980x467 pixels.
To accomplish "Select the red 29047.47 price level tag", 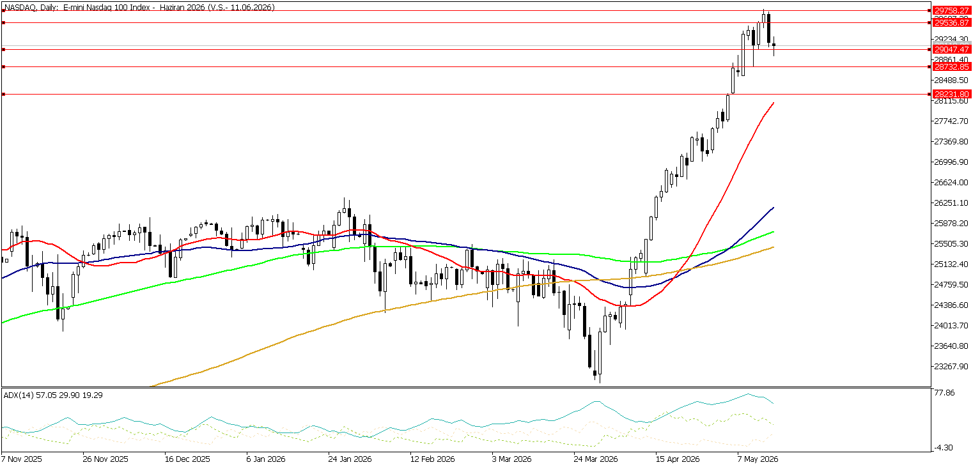I will (952, 49).
